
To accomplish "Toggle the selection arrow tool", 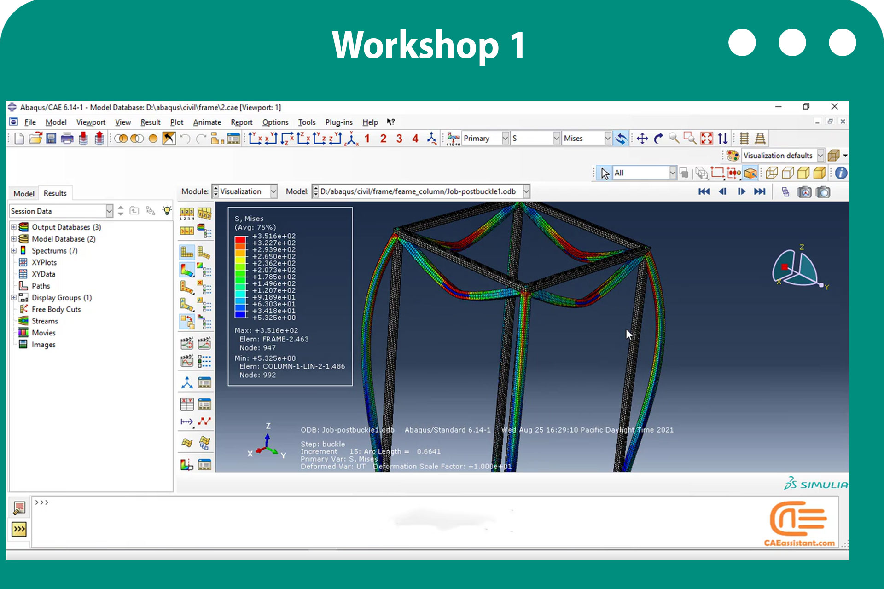I will click(x=605, y=173).
